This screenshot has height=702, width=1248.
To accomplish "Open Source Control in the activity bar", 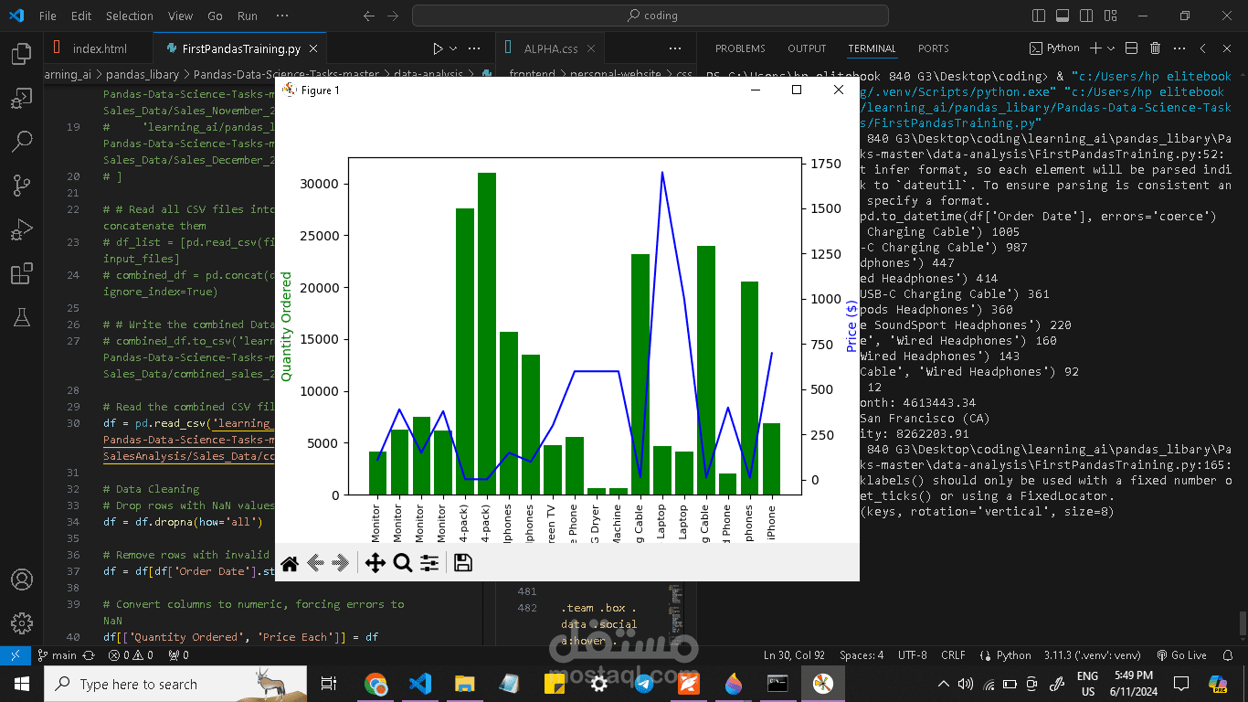I will [x=20, y=186].
